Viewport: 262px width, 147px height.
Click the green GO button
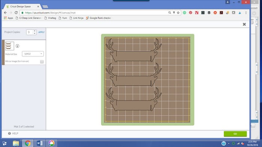[235, 134]
